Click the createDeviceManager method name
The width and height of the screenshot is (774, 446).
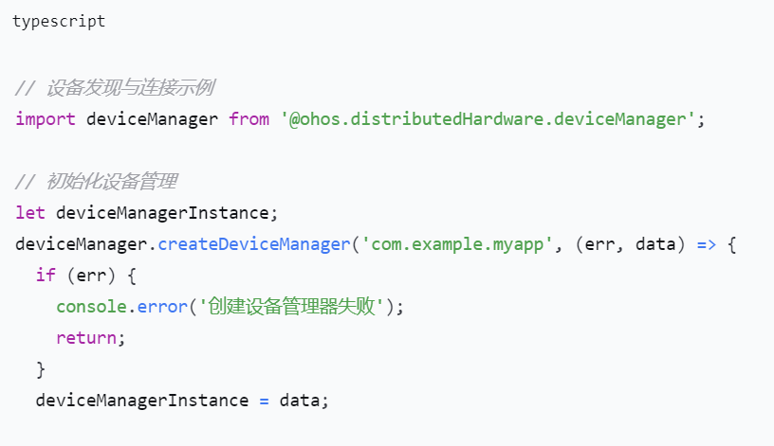(x=253, y=244)
